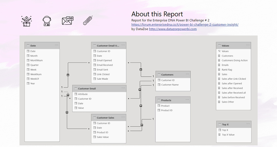Click the Rank Flag measure icon
The height and width of the screenshot is (147, 277).
click(x=220, y=70)
